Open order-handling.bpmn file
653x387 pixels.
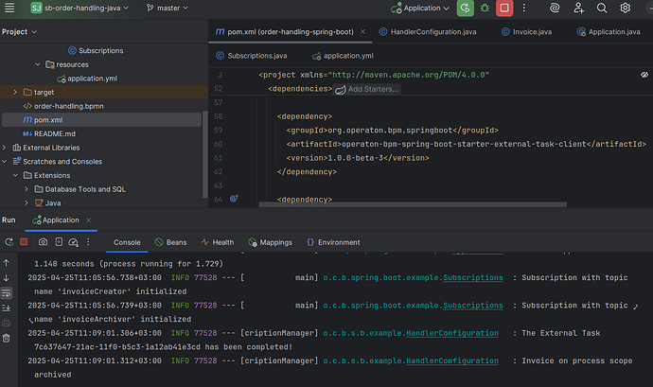pyautogui.click(x=63, y=106)
